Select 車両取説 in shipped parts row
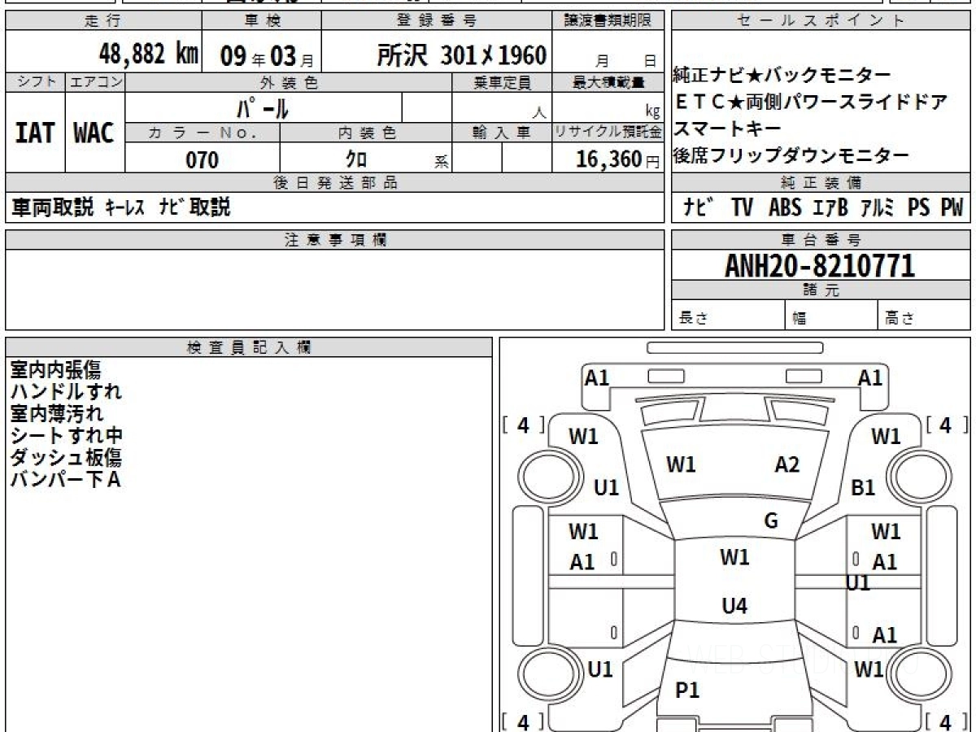 [x=53, y=207]
